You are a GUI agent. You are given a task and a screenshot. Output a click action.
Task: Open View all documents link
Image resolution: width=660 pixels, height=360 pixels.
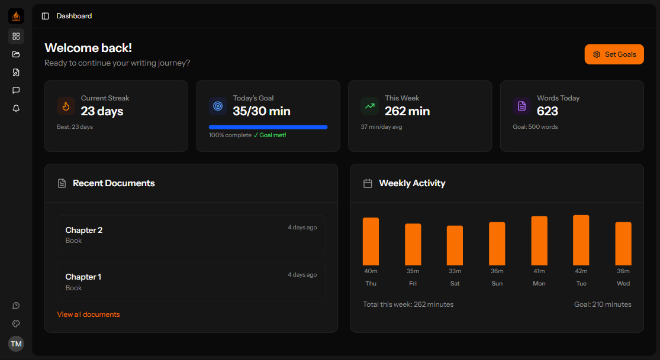pyautogui.click(x=88, y=314)
